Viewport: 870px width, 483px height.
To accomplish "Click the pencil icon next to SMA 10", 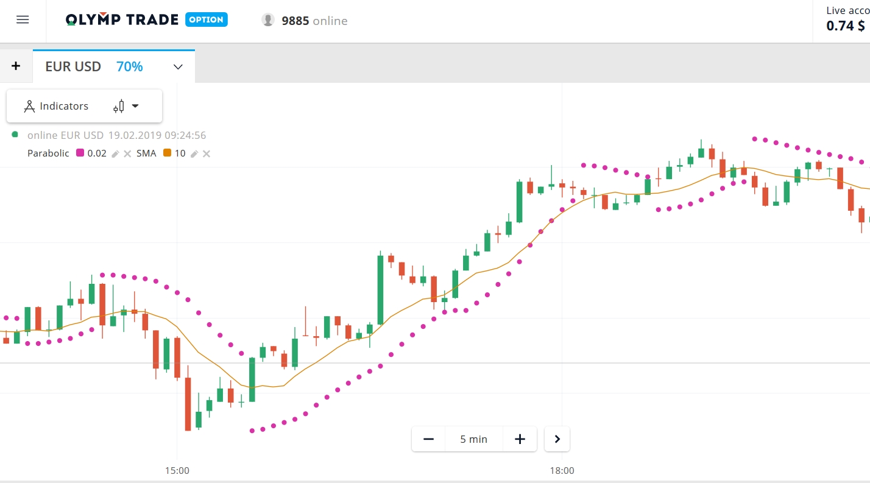I will pos(194,153).
